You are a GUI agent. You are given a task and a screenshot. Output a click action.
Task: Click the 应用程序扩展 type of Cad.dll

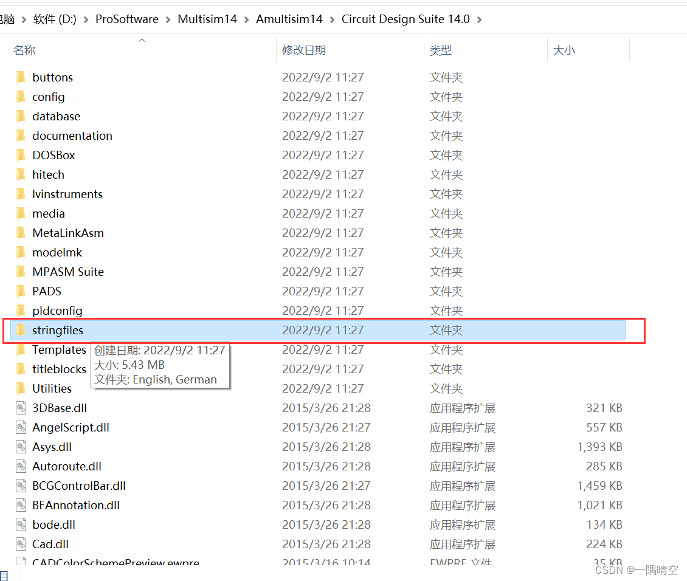[462, 544]
